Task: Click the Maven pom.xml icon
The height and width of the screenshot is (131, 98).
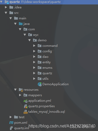Action: 11,123
